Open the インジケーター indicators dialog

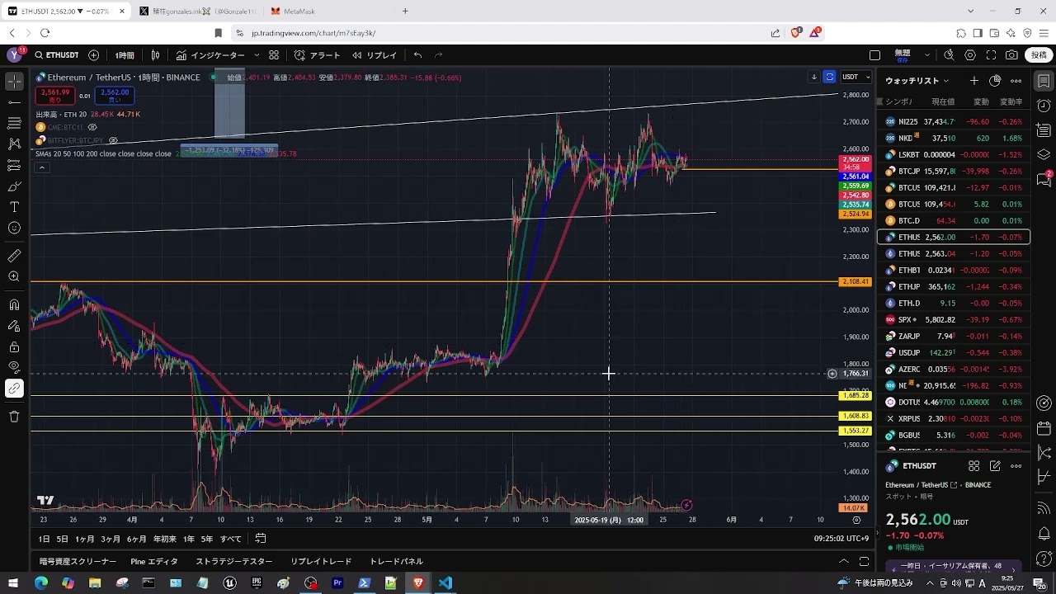click(x=210, y=55)
